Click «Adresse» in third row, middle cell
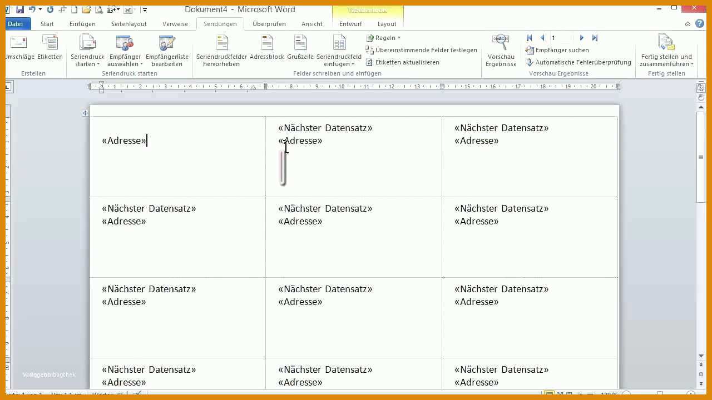The image size is (712, 400). click(x=300, y=302)
